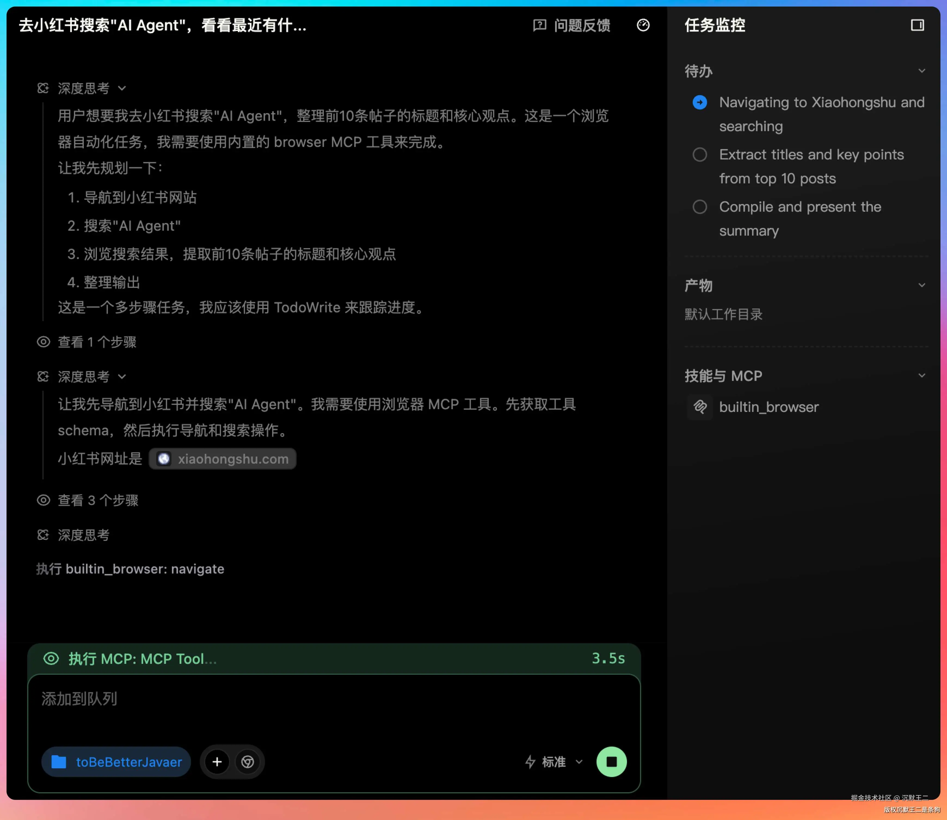Click the 任务监控 panel heading

(715, 25)
